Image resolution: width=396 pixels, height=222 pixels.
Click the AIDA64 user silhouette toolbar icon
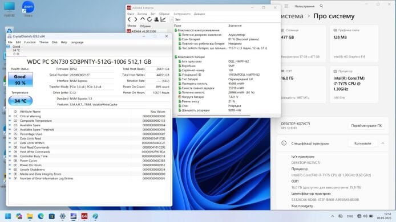156,19
